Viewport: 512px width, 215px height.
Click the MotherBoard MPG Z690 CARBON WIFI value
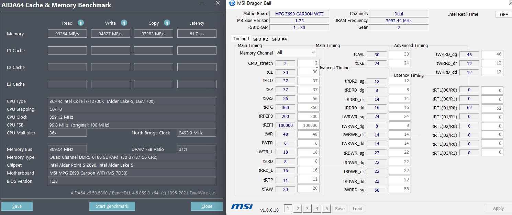pyautogui.click(x=299, y=14)
